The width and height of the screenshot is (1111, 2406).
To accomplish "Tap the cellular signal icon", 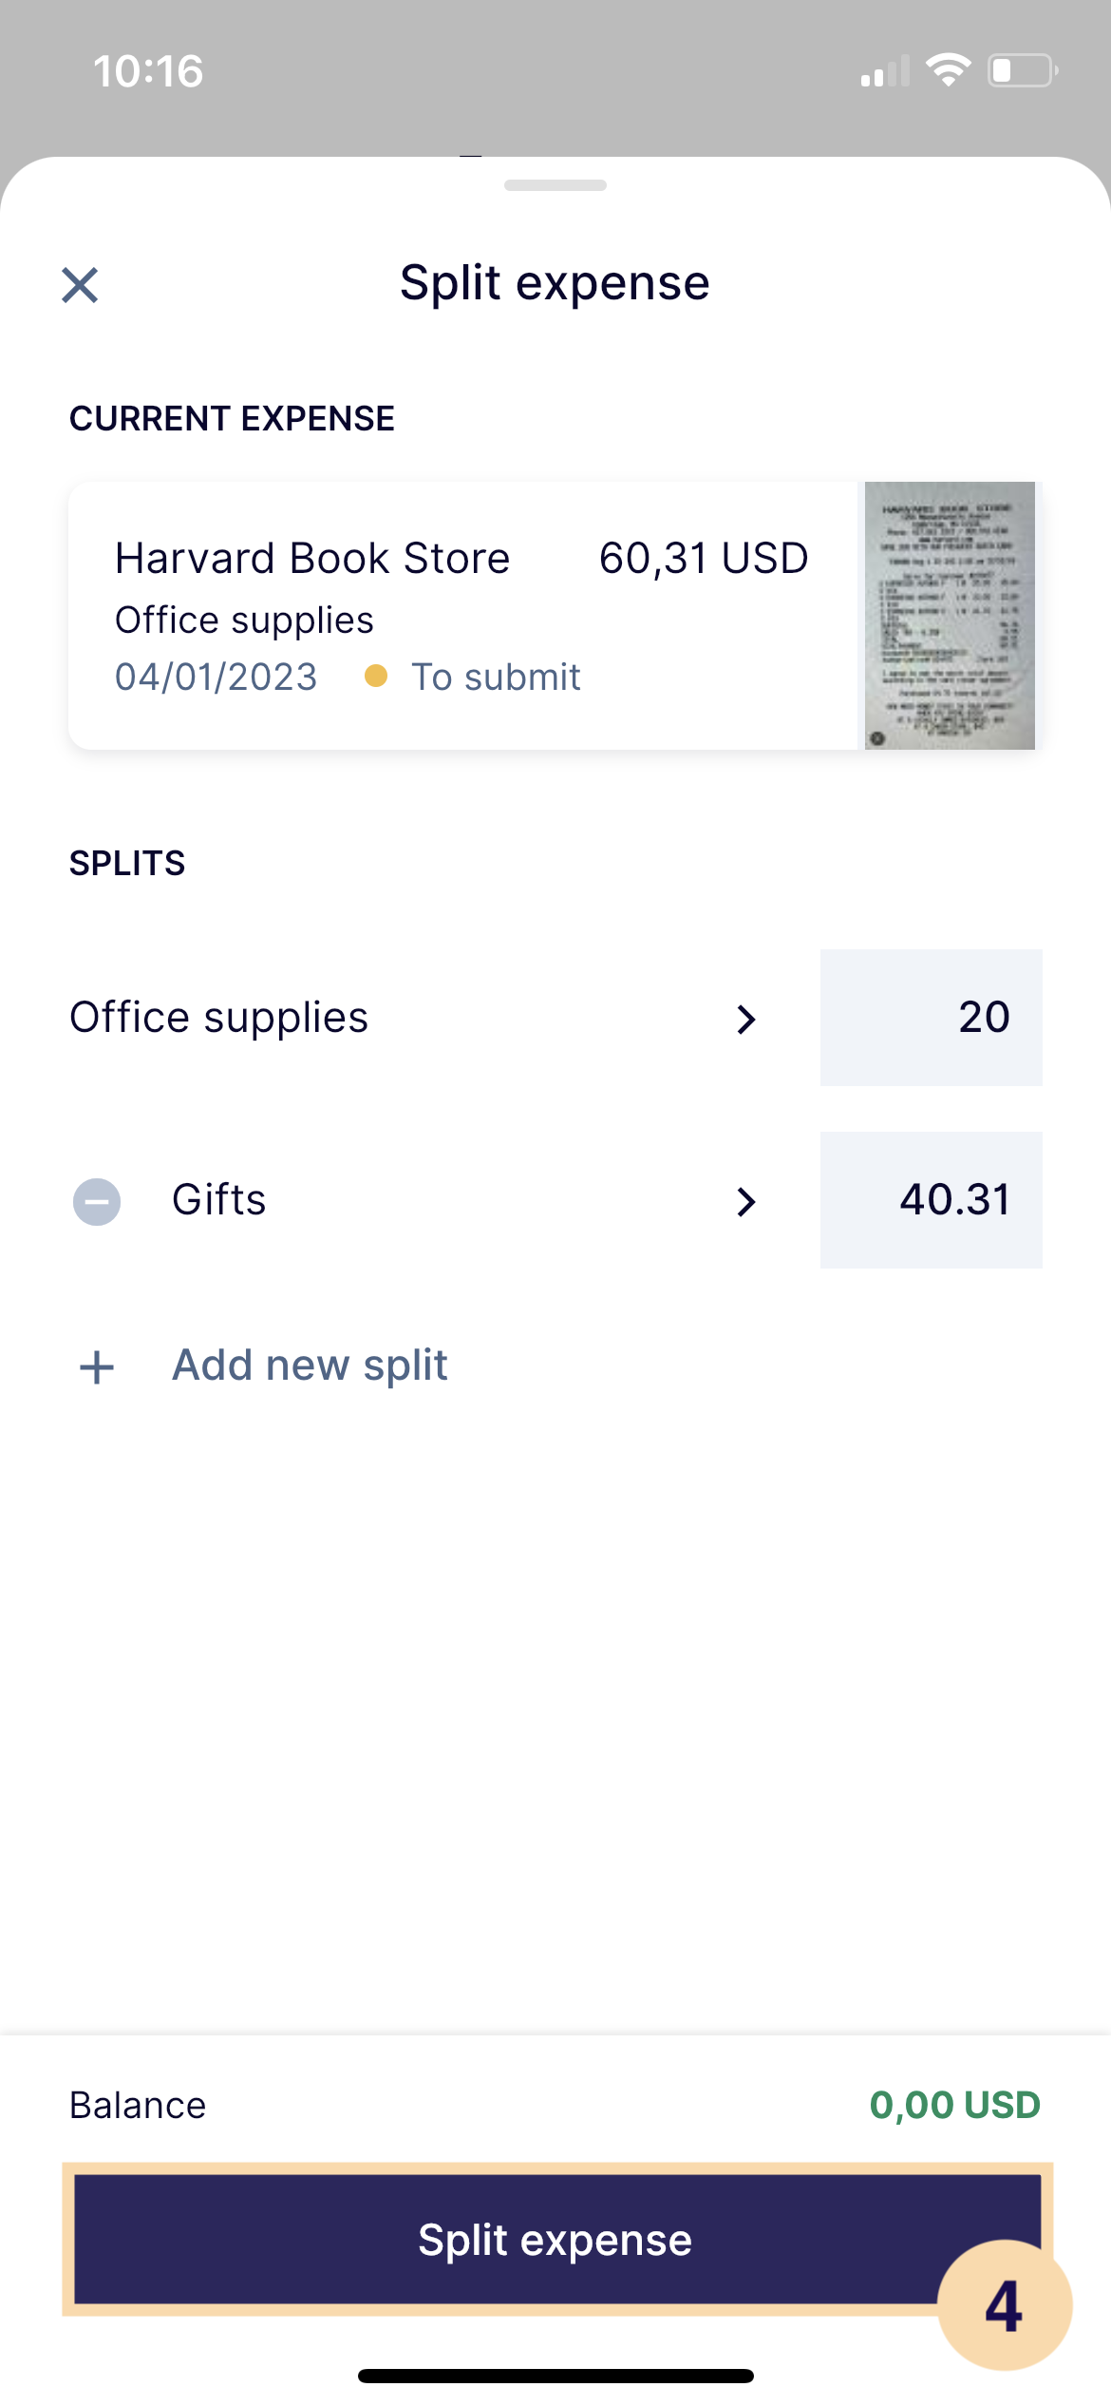I will 884,71.
